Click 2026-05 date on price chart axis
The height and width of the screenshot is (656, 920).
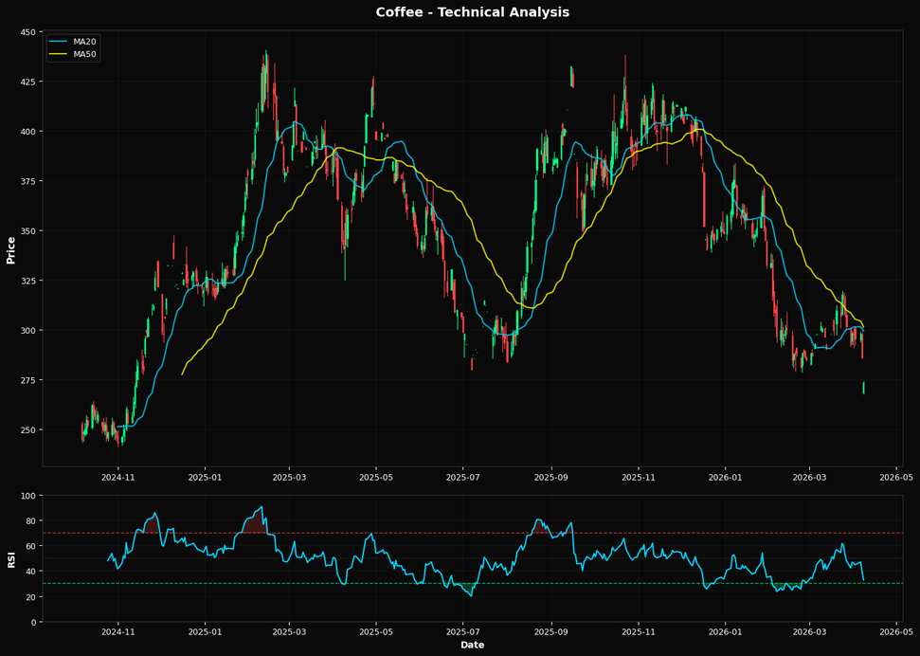896,477
